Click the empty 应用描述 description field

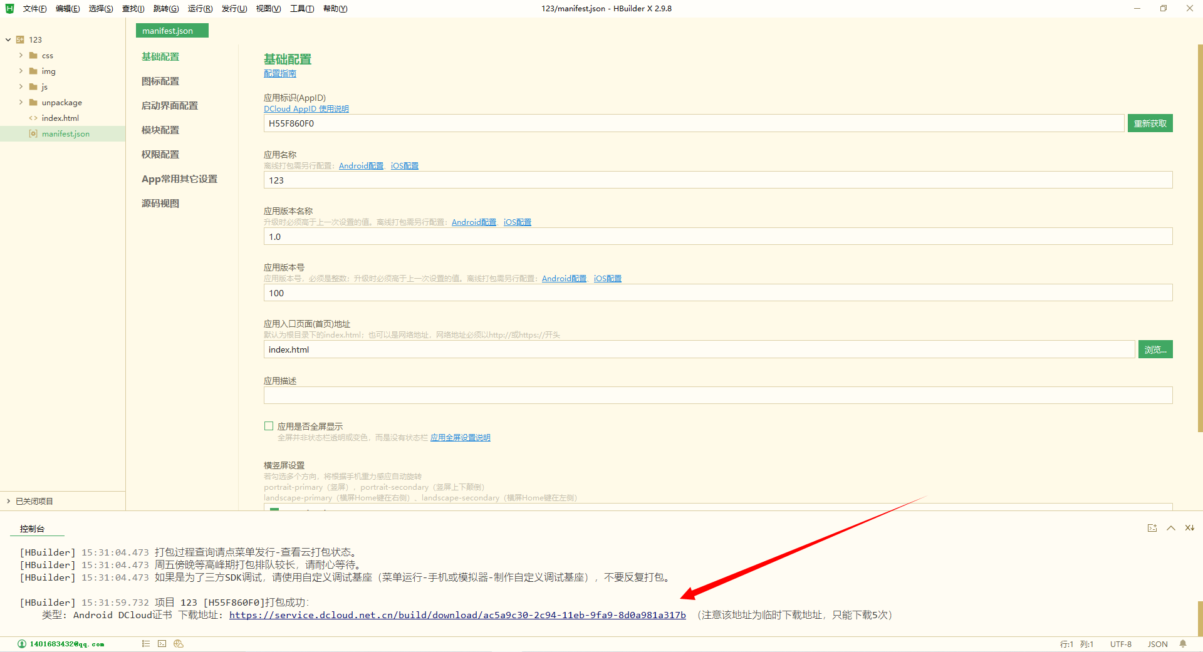(718, 395)
